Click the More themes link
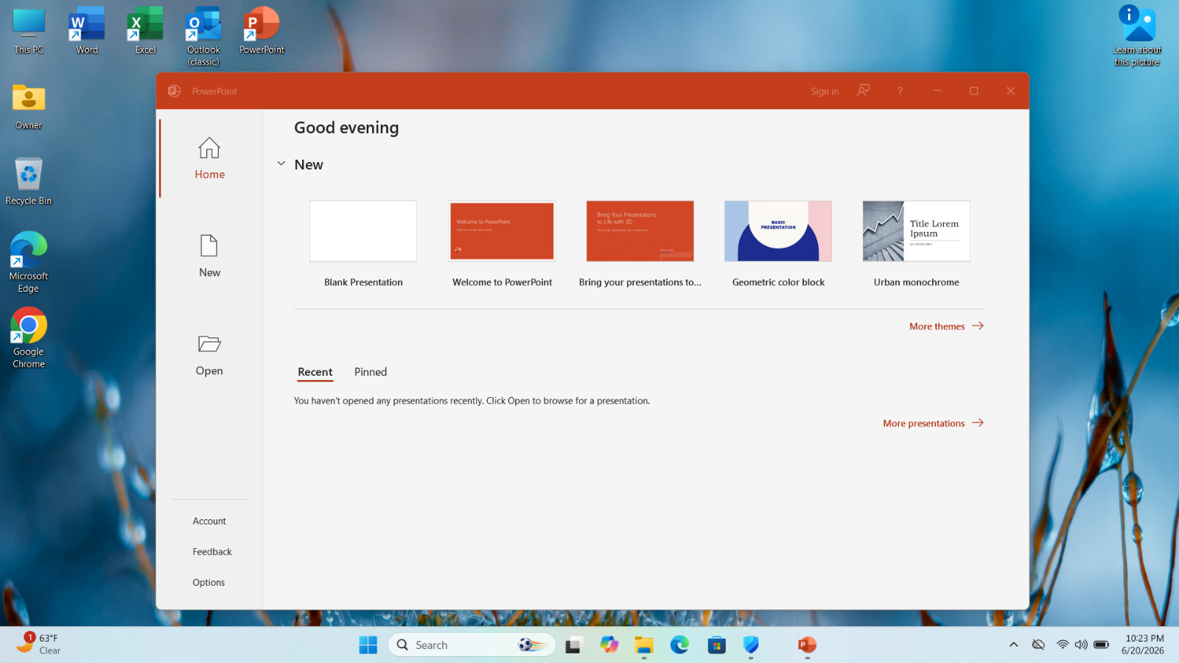 (937, 326)
